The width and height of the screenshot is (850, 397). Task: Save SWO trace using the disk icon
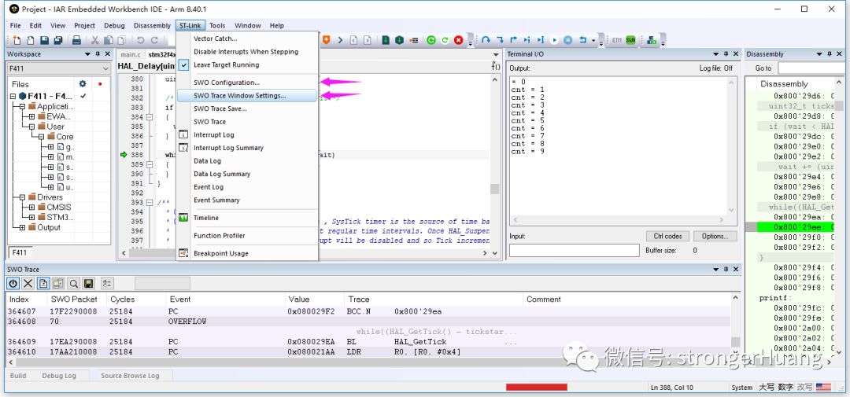point(88,283)
